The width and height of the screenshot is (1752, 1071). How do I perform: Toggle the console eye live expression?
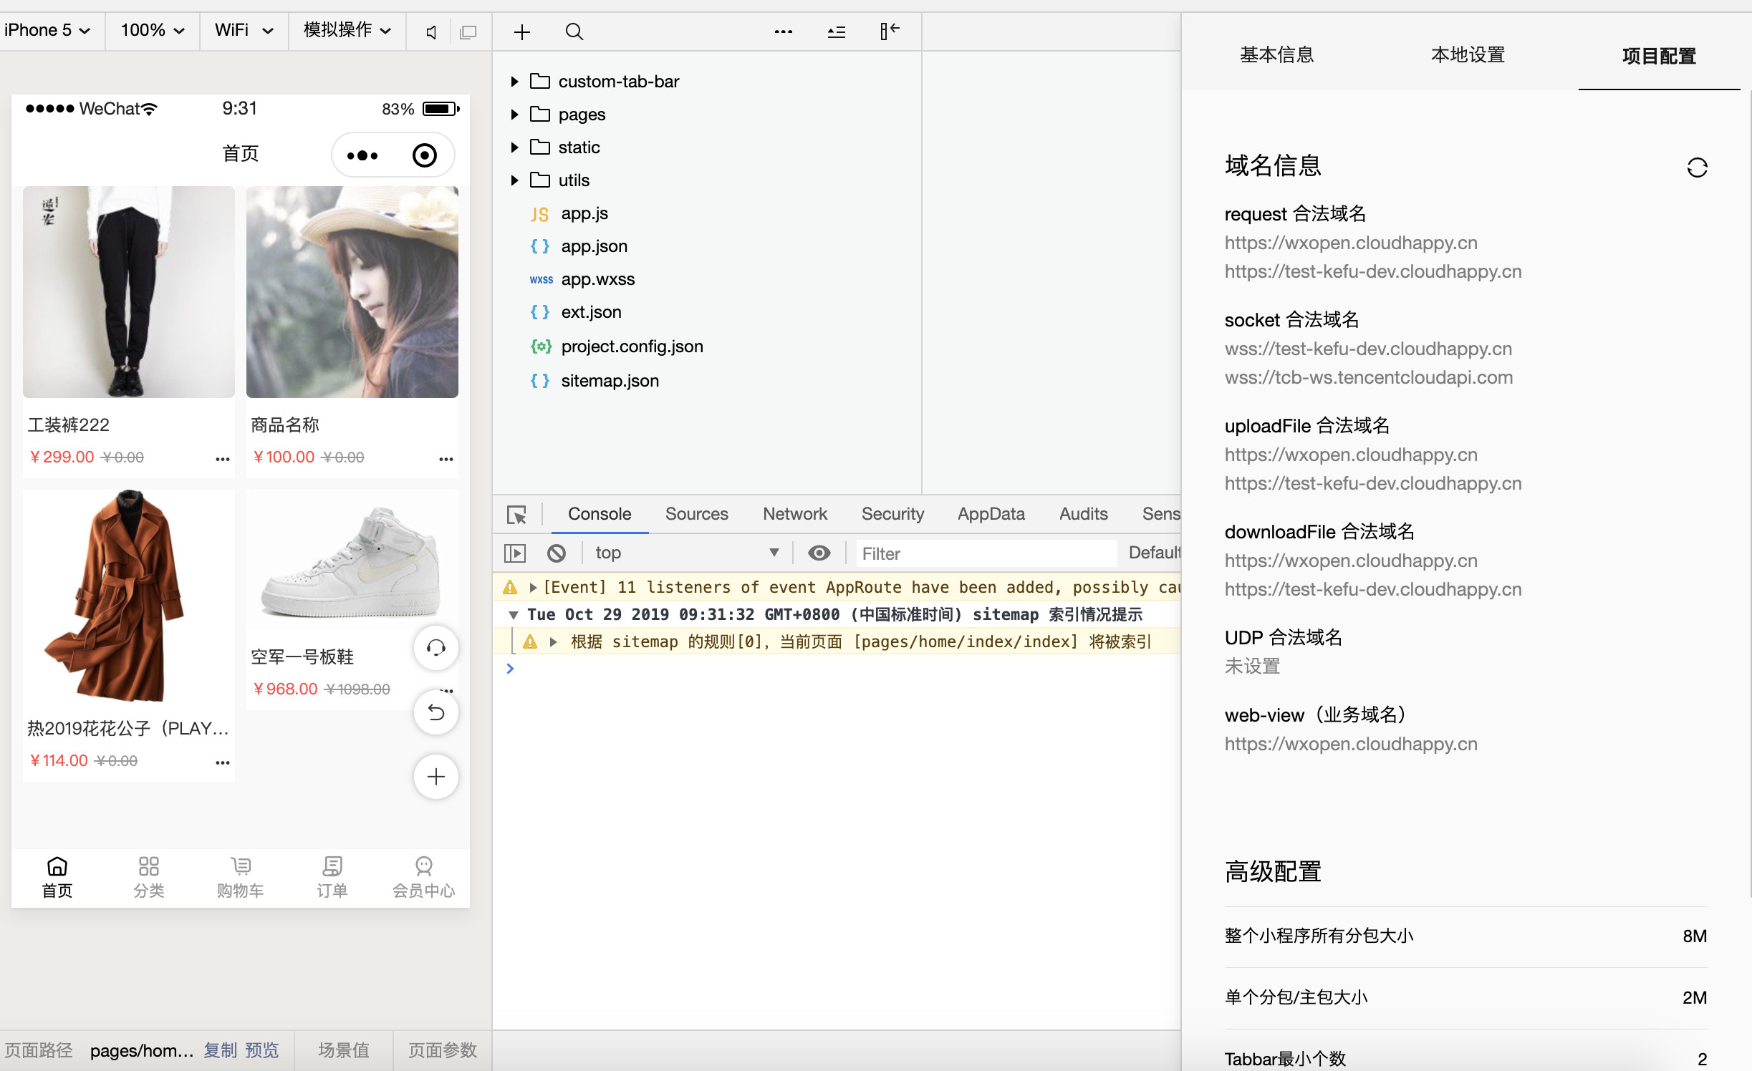(x=819, y=553)
